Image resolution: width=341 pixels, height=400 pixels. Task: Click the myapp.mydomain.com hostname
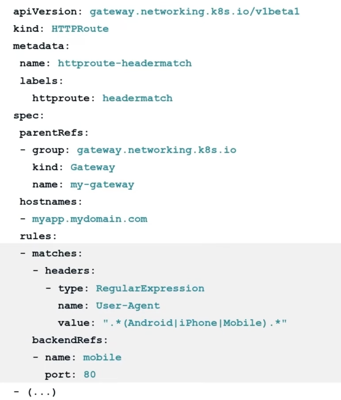click(90, 219)
